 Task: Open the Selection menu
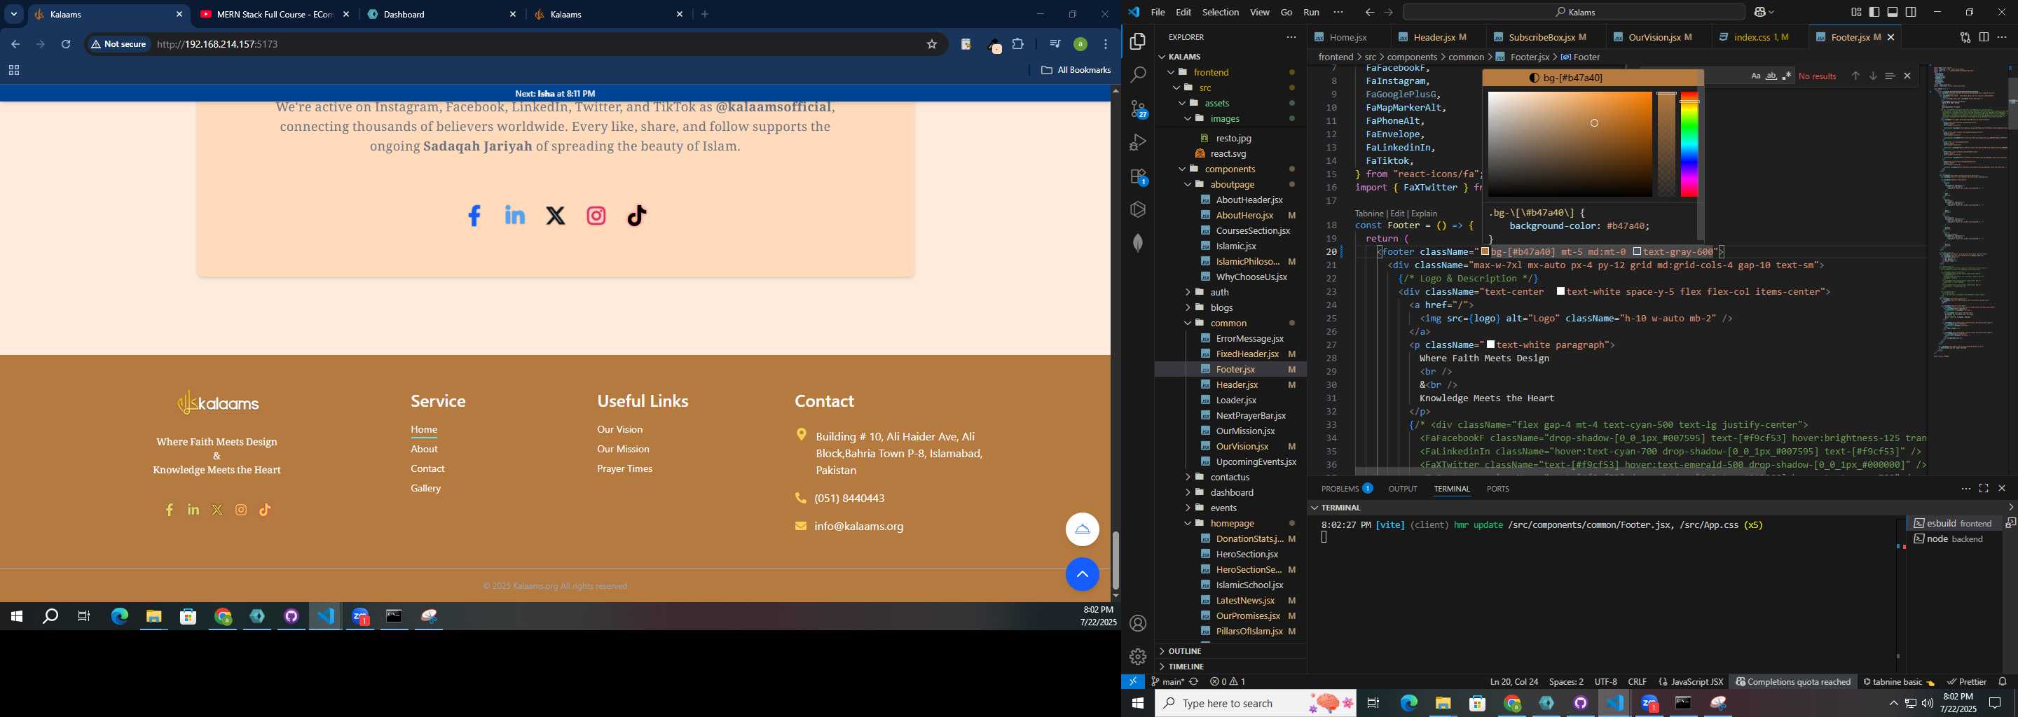[1221, 13]
